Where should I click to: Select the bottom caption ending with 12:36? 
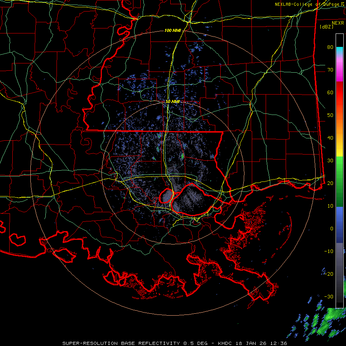[175, 343]
